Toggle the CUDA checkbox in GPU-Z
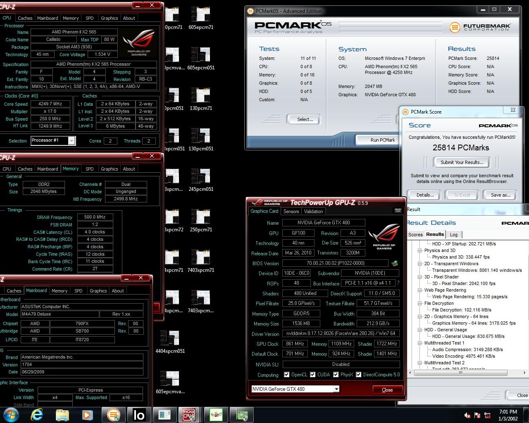Image resolution: width=529 pixels, height=423 pixels. (x=313, y=375)
